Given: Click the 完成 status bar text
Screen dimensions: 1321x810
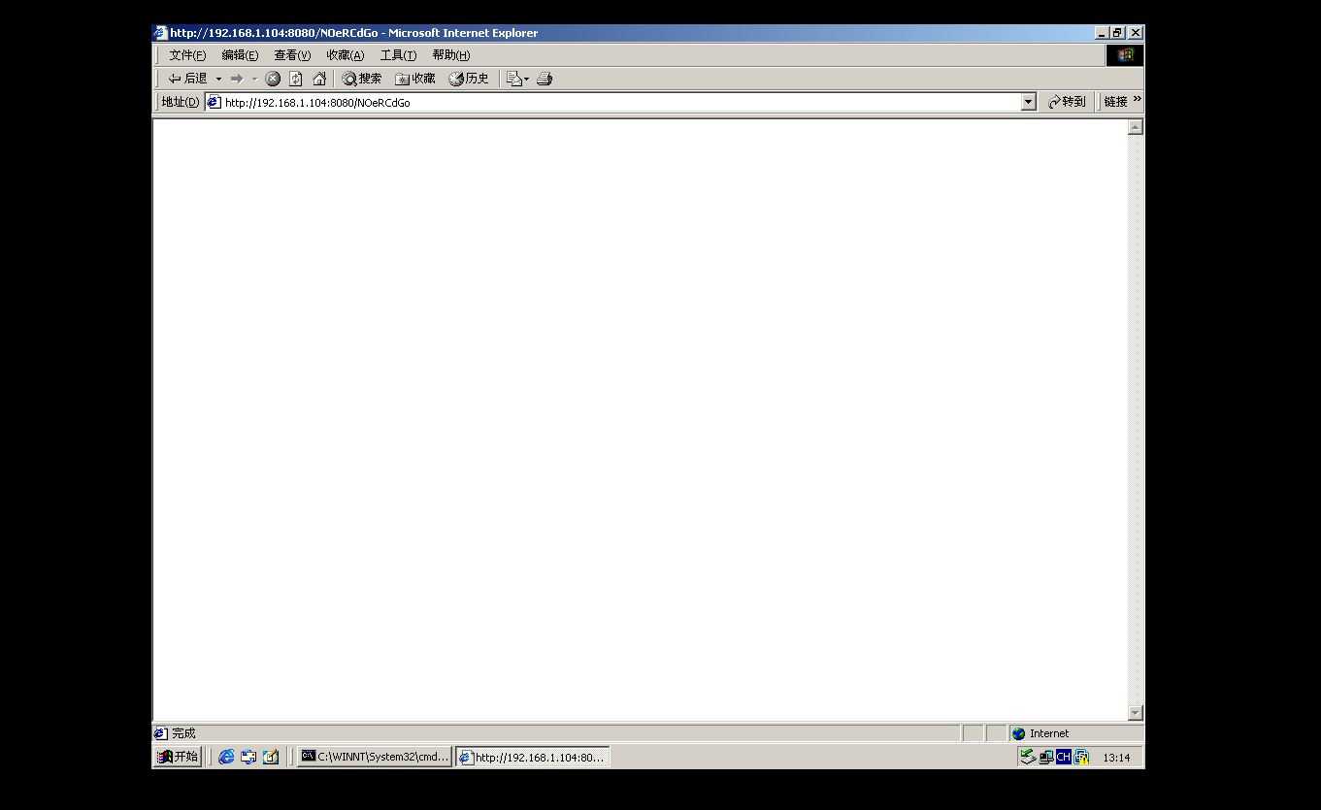Looking at the screenshot, I should pos(183,733).
